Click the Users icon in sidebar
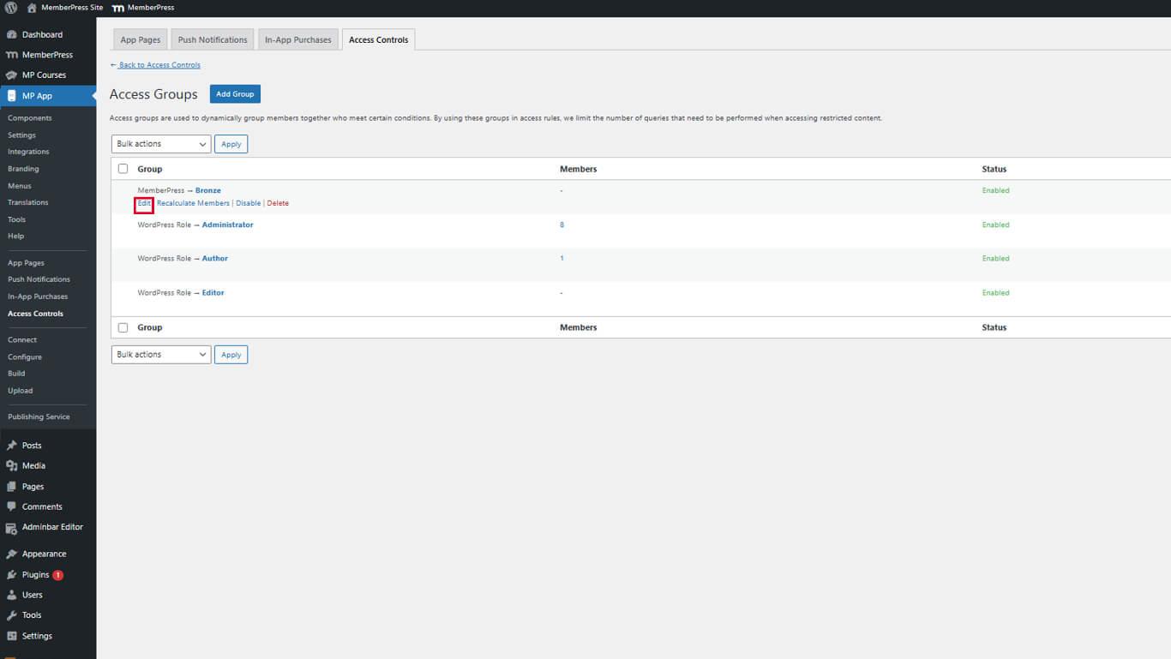This screenshot has height=659, width=1171. (11, 595)
